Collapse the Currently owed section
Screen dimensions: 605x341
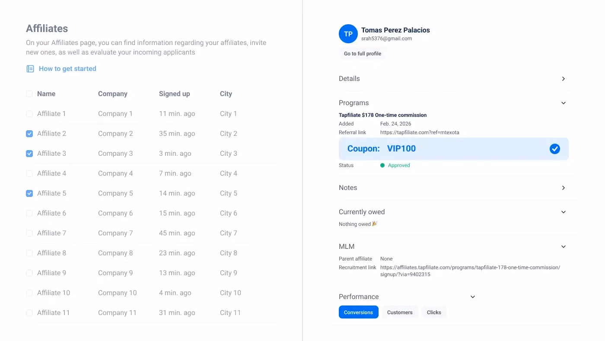click(563, 212)
